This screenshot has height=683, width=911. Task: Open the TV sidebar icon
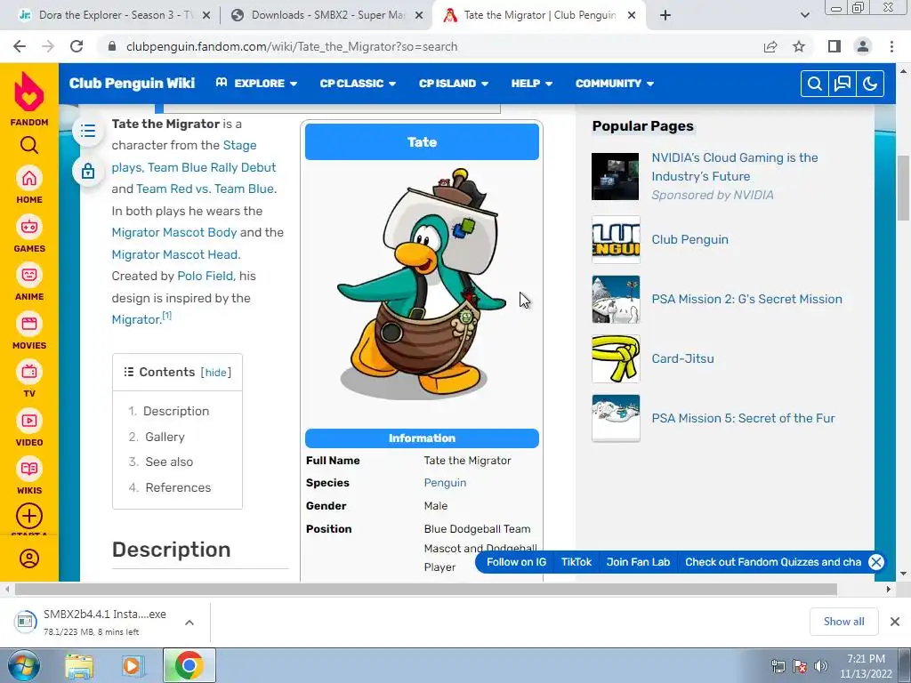click(29, 372)
